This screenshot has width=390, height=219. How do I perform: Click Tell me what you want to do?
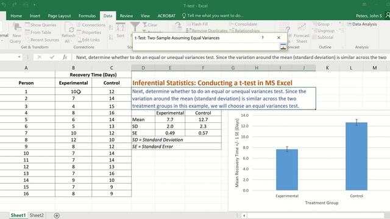(213, 16)
